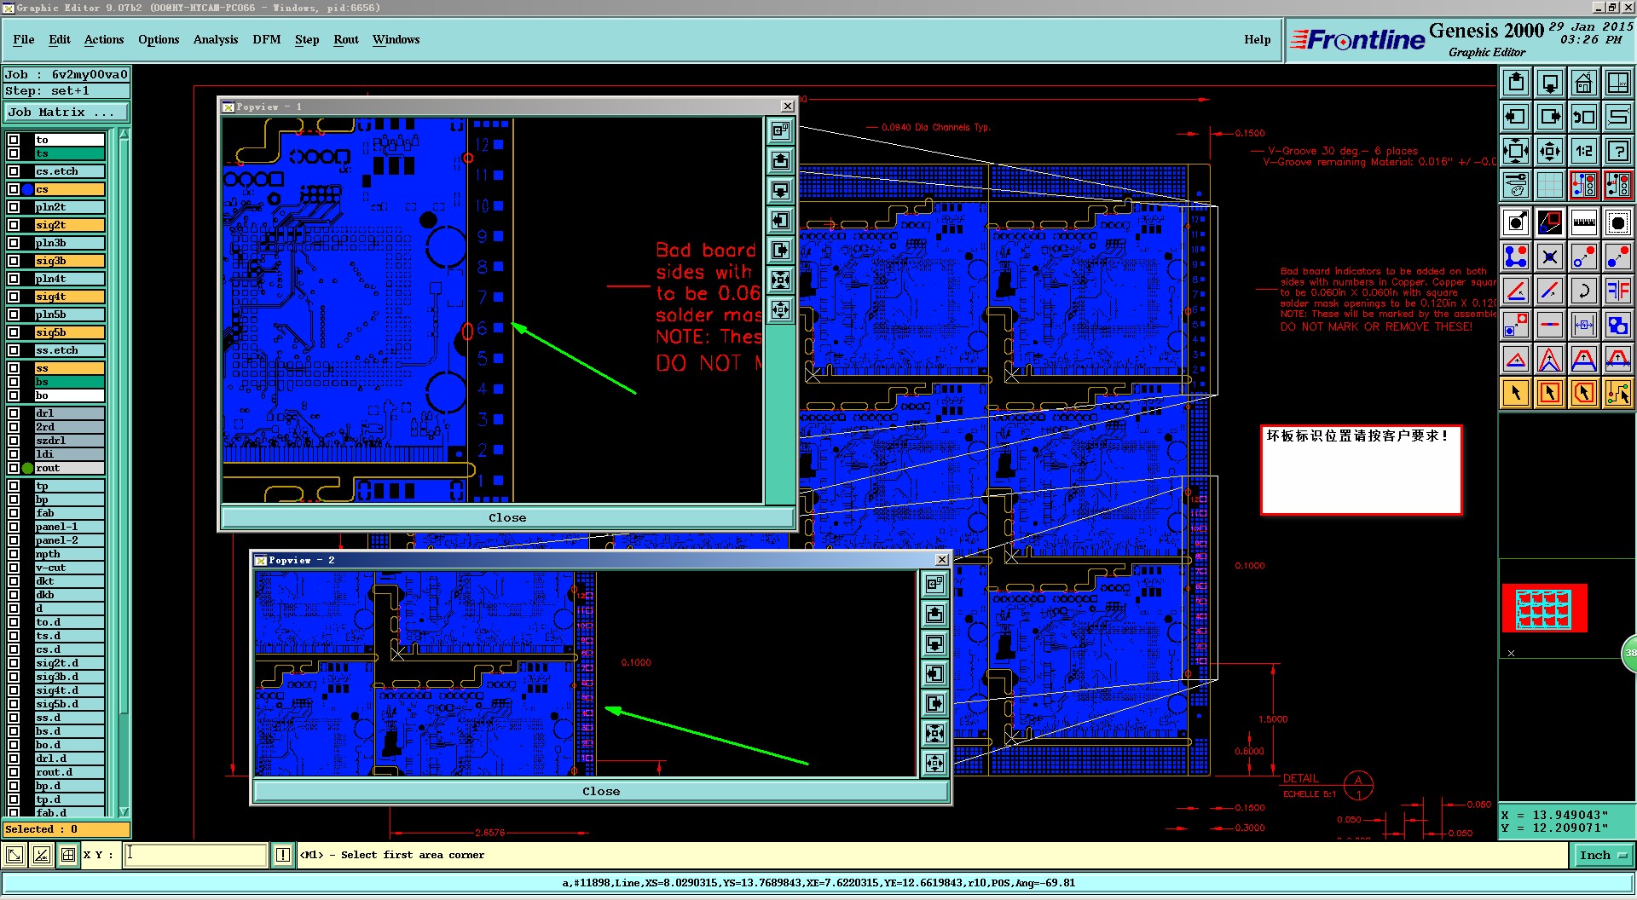
Task: Select the 'panel-1' layer name
Action: pyautogui.click(x=69, y=527)
